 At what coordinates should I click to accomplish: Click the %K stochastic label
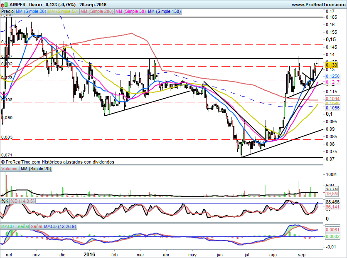[x=5, y=201]
